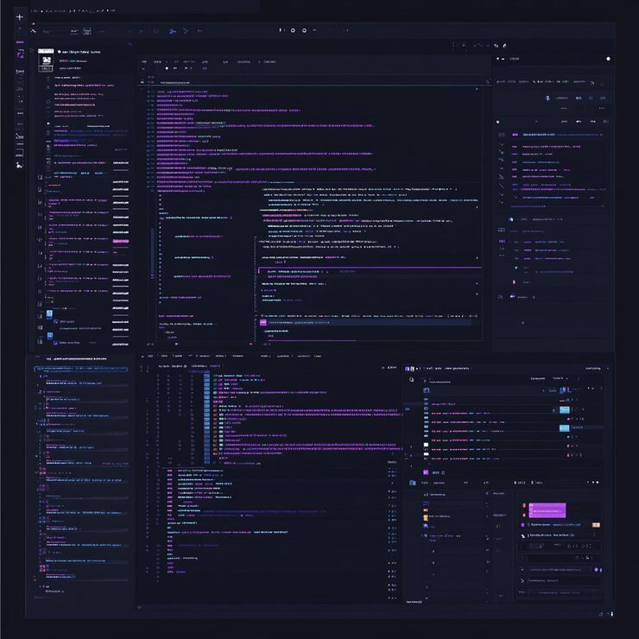Click the purple square icon below the red-text list
This screenshot has width=639, height=639.
[426, 472]
